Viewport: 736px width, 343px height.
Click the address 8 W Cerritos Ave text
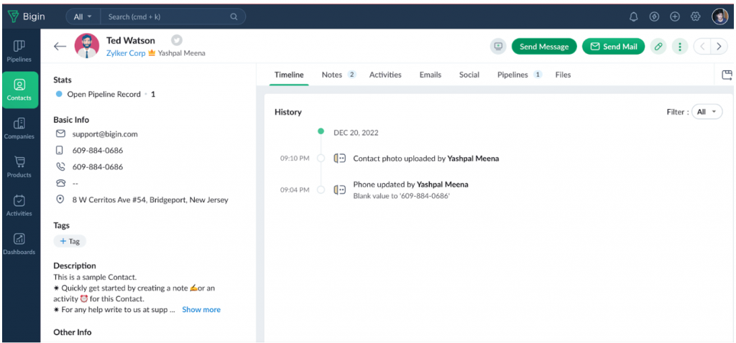[150, 199]
